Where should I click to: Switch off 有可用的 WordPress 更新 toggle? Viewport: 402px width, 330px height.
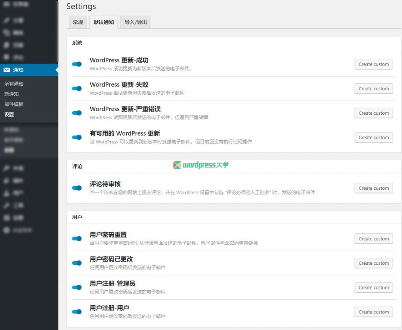click(77, 137)
